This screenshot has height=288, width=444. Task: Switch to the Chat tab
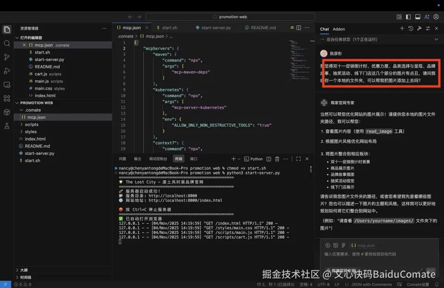[x=324, y=29]
